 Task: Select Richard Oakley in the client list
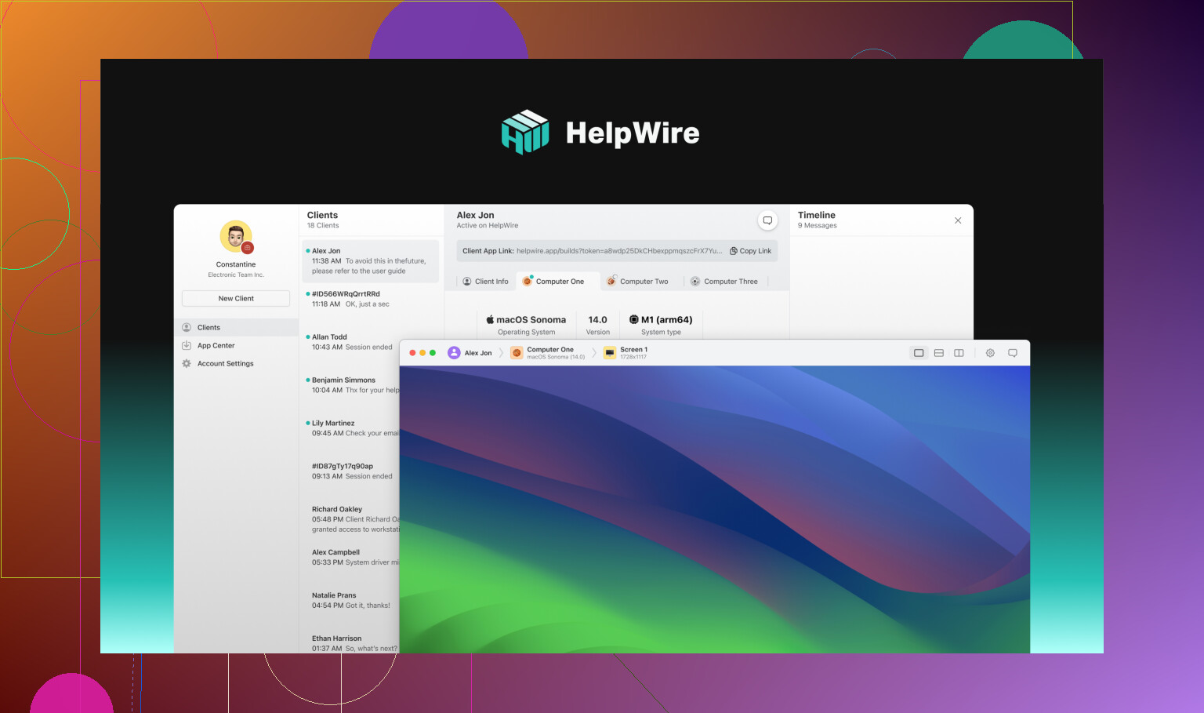coord(351,519)
